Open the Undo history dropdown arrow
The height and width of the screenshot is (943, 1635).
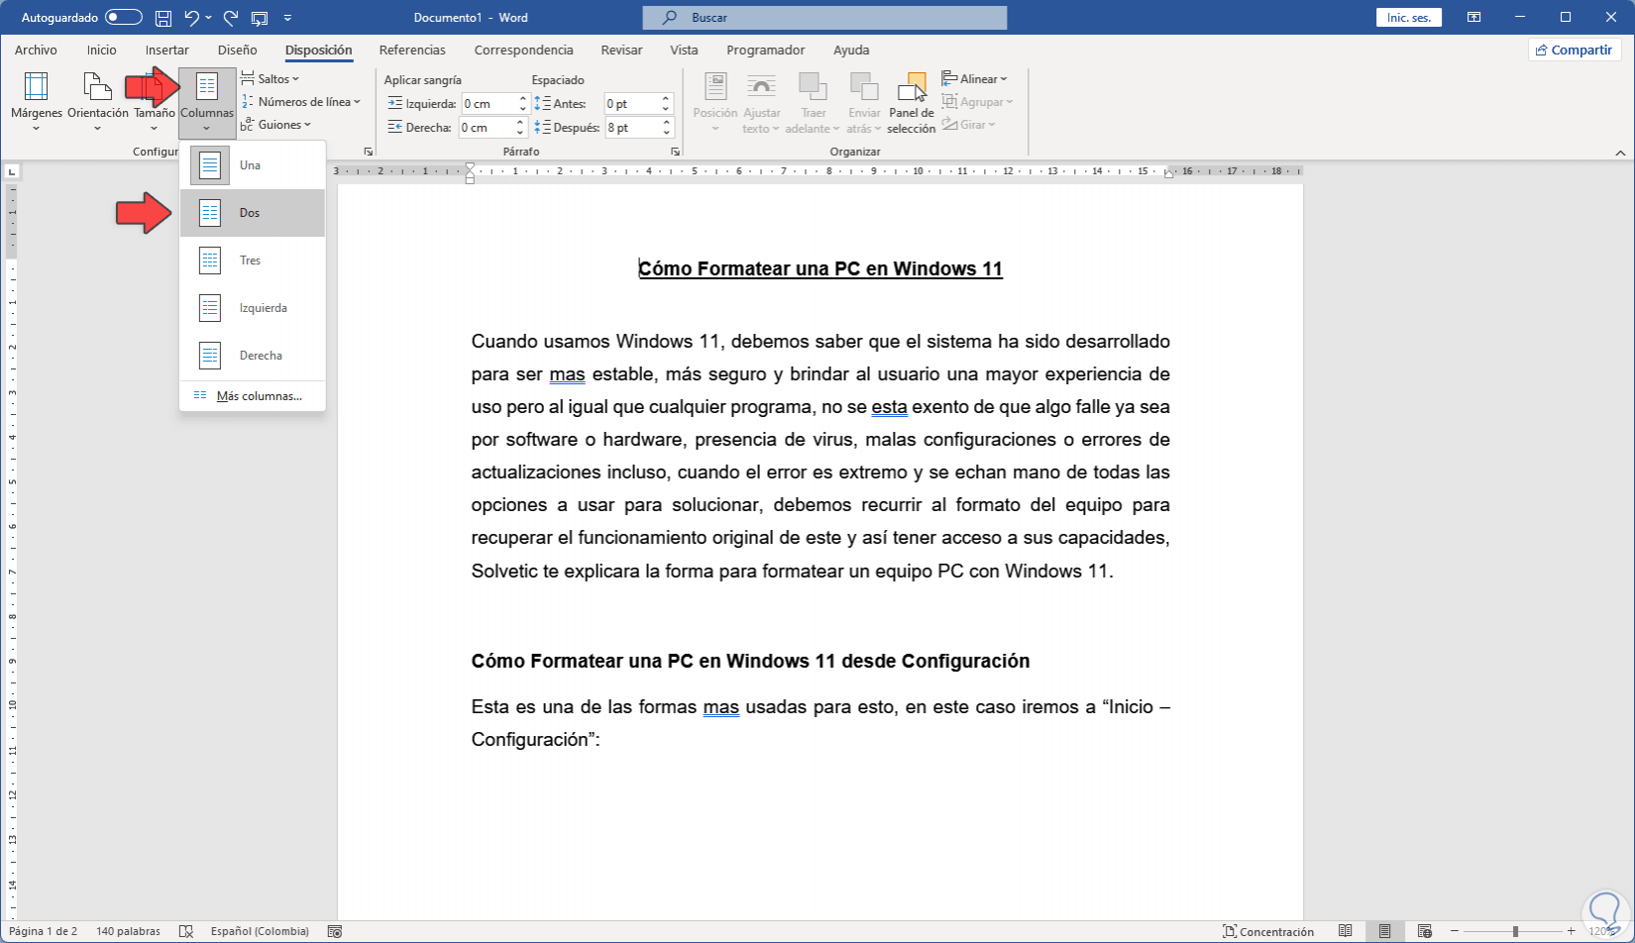pyautogui.click(x=208, y=18)
